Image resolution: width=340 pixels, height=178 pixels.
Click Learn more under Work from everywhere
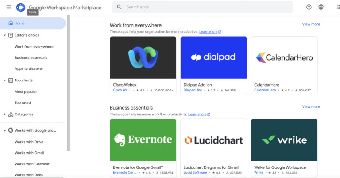[208, 32]
